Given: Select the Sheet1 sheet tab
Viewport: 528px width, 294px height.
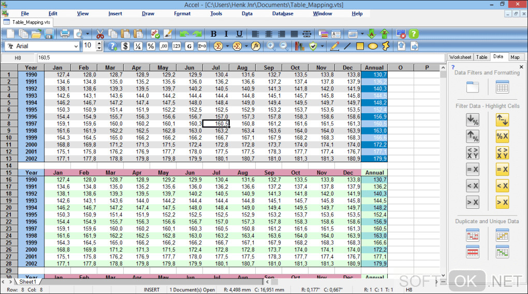Looking at the screenshot, I should point(27,282).
